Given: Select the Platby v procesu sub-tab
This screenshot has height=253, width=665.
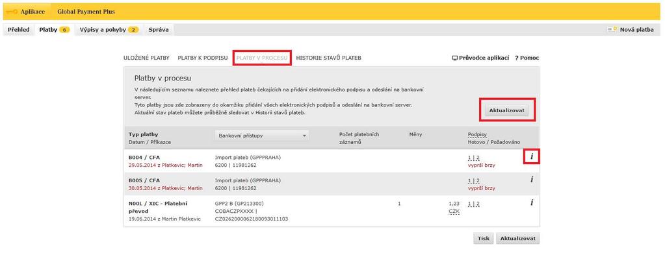Looking at the screenshot, I should (262, 58).
